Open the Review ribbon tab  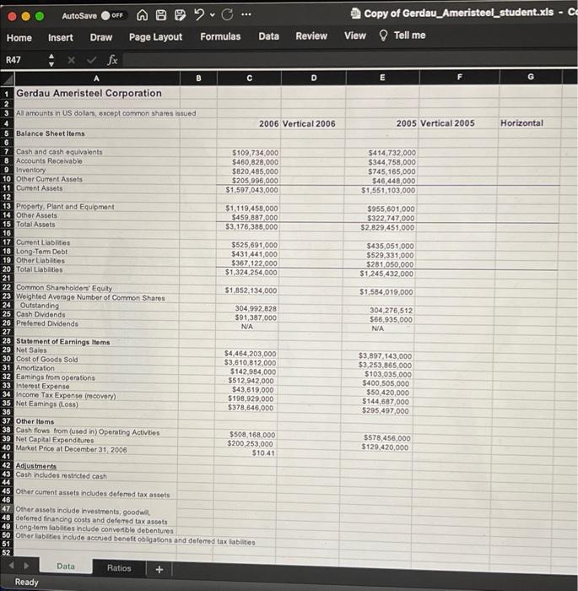[x=311, y=35]
